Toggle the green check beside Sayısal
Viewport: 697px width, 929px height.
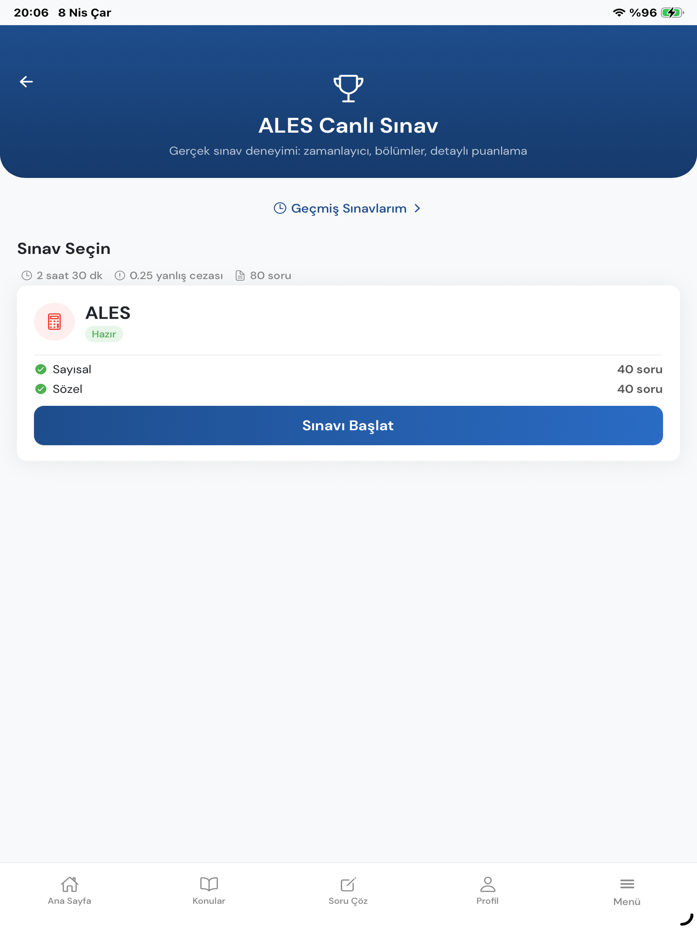pos(41,369)
